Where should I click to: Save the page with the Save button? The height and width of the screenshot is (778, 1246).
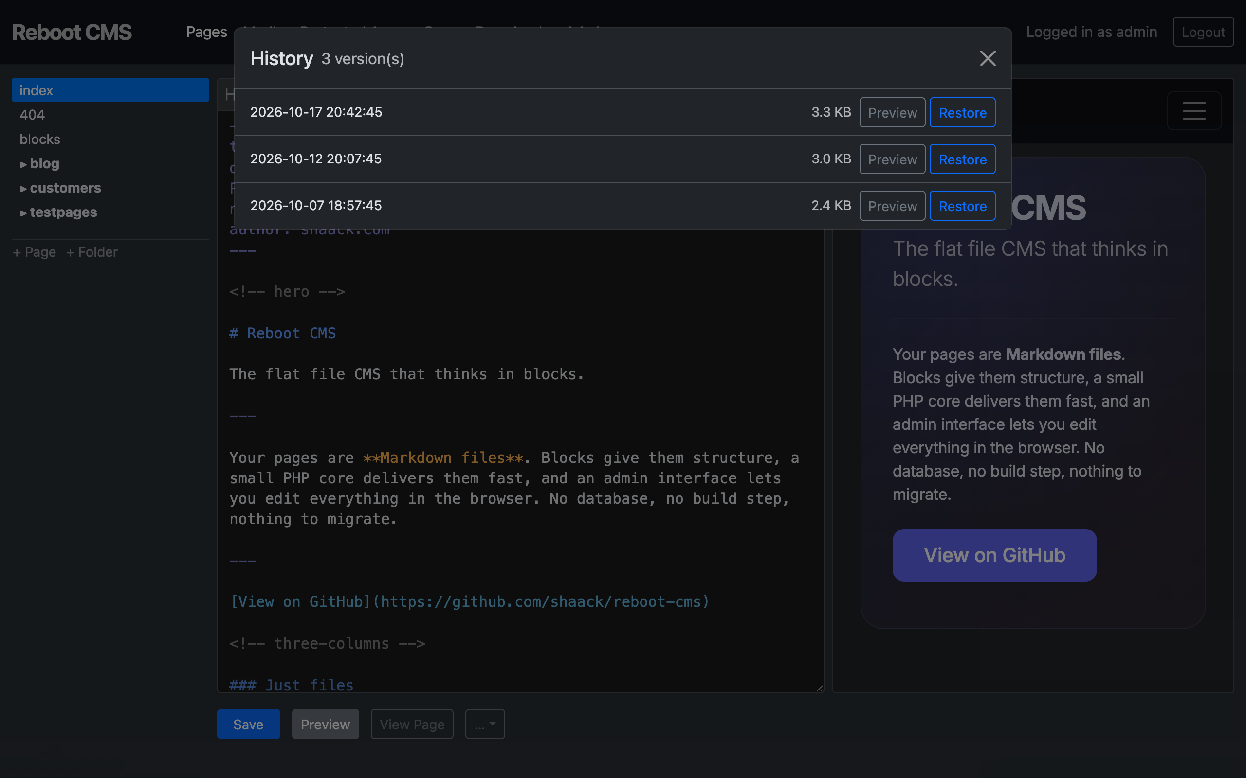coord(248,724)
